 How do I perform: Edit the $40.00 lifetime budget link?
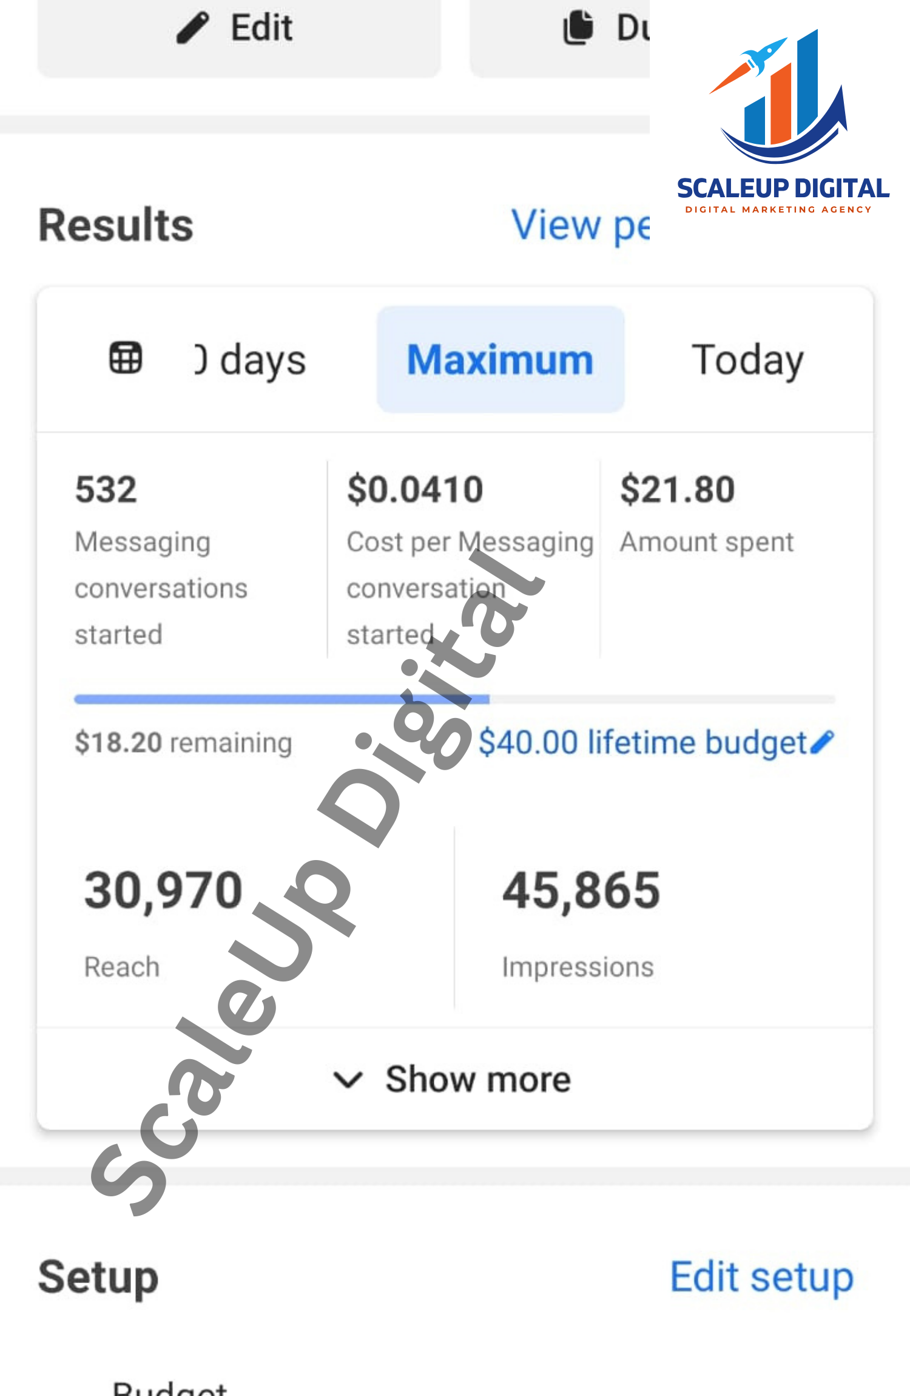642,742
